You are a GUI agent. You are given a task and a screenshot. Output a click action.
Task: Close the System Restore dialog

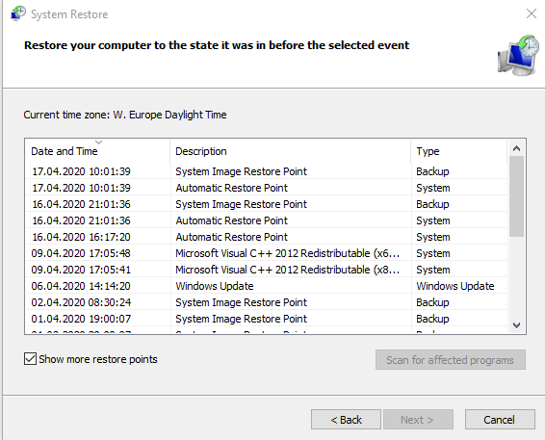[532, 13]
